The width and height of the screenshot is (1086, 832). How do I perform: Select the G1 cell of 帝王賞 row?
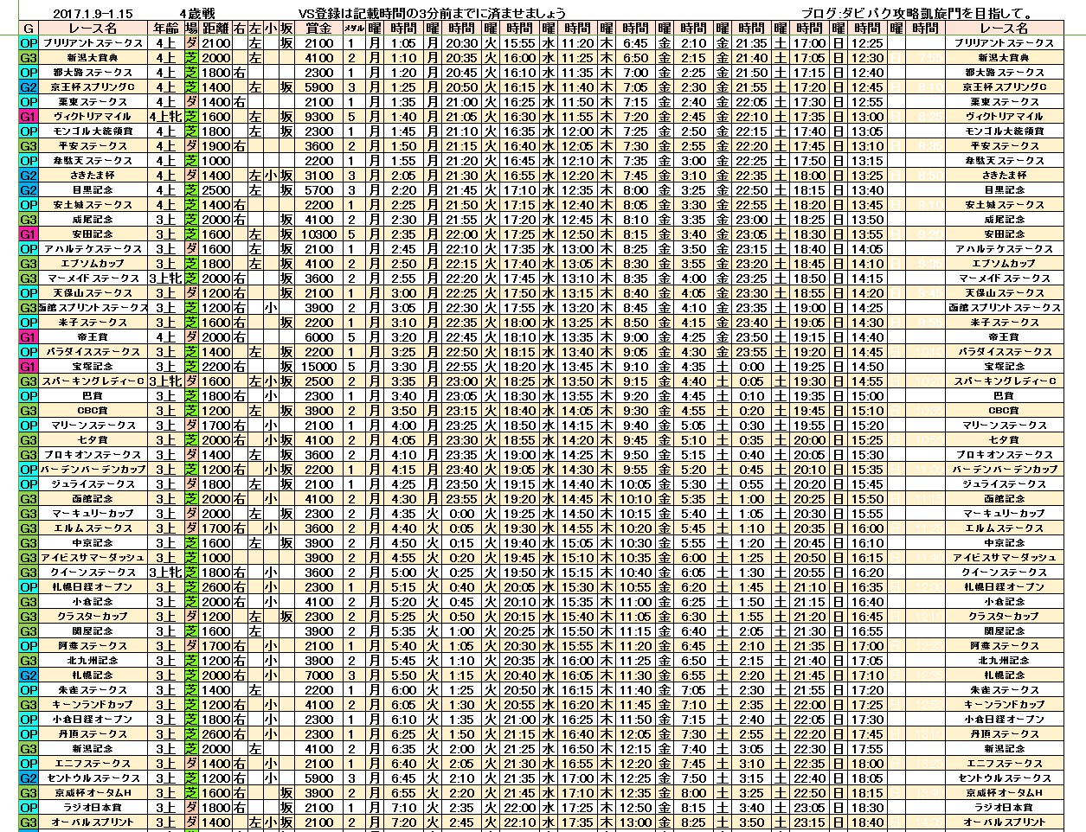[29, 337]
